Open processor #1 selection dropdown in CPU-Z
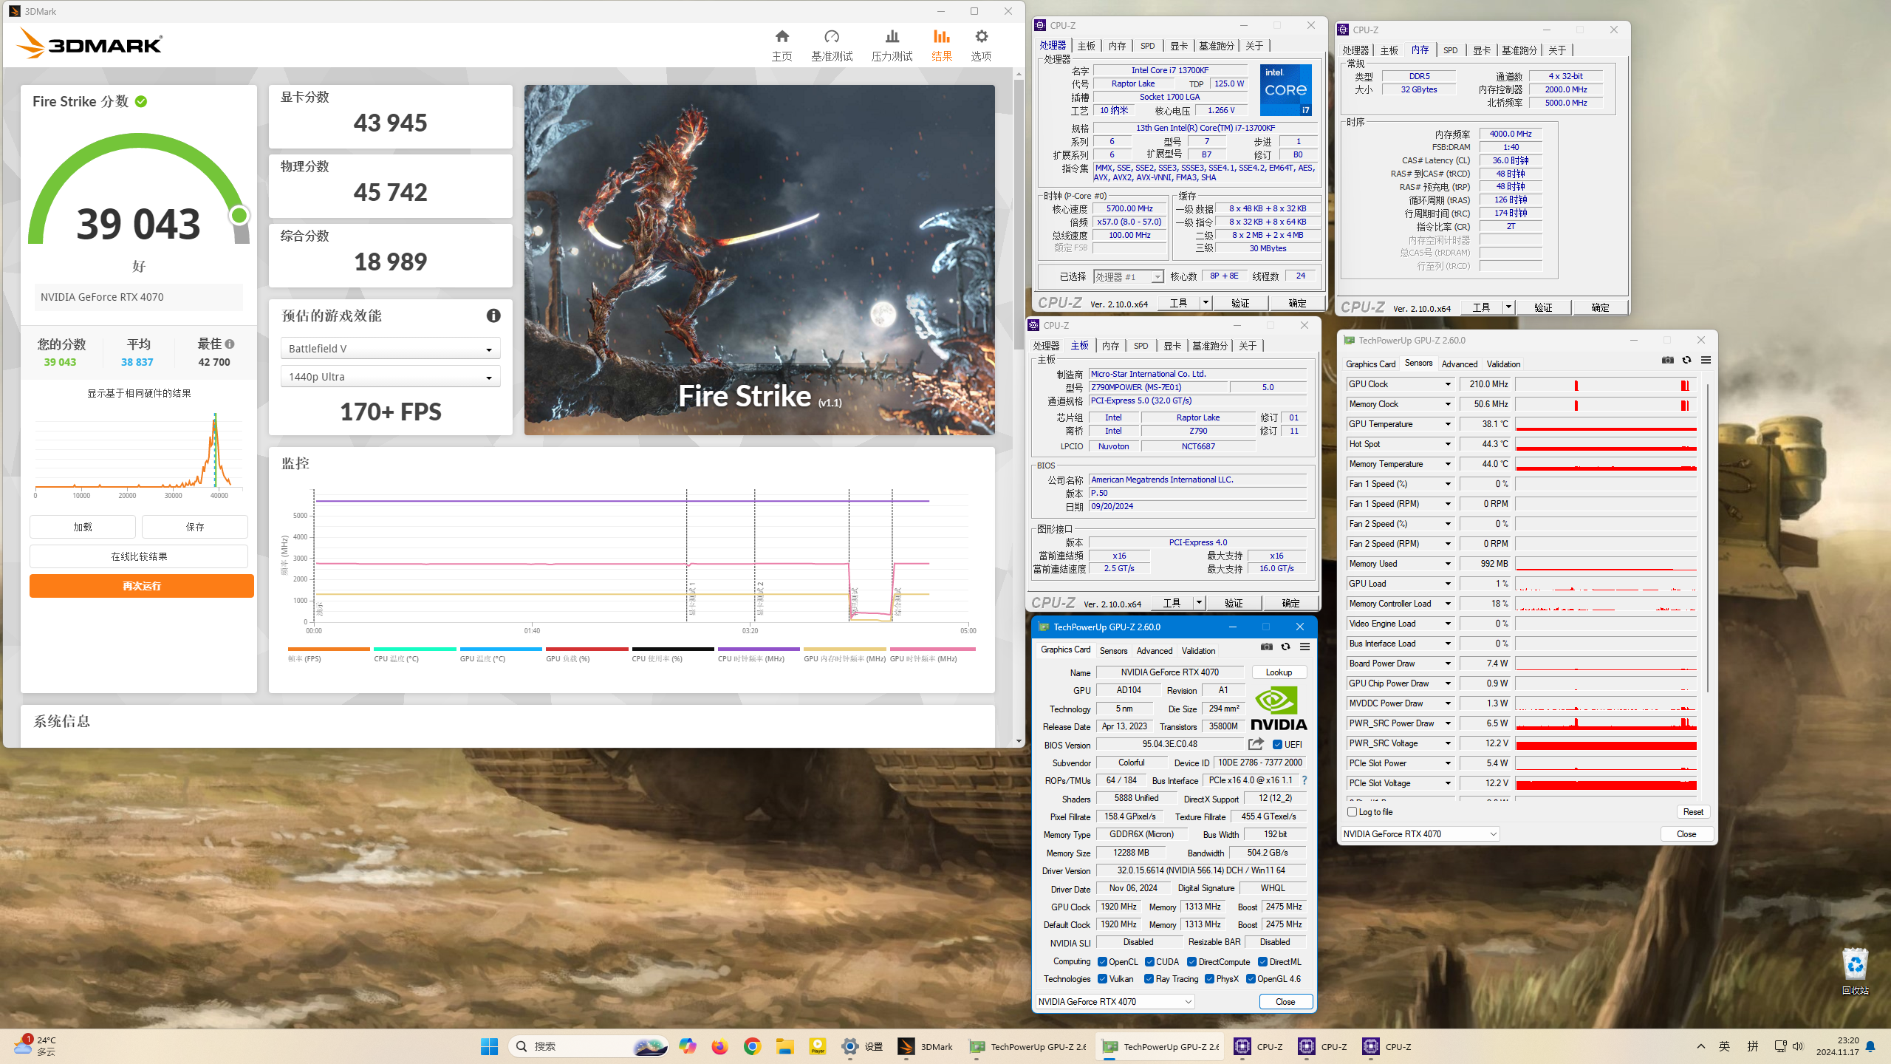This screenshot has width=1891, height=1064. coord(1128,276)
